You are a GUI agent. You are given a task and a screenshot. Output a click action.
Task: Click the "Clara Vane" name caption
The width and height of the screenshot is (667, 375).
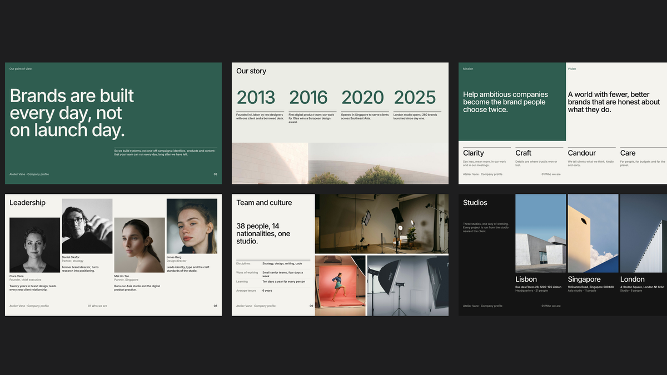click(17, 276)
